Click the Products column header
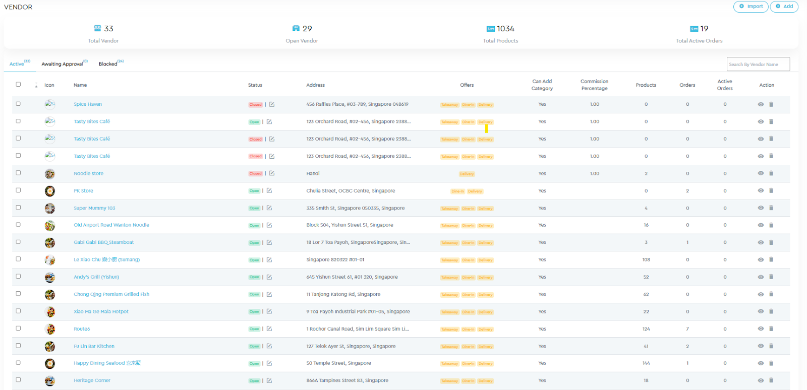The height and width of the screenshot is (390, 807). pos(646,85)
